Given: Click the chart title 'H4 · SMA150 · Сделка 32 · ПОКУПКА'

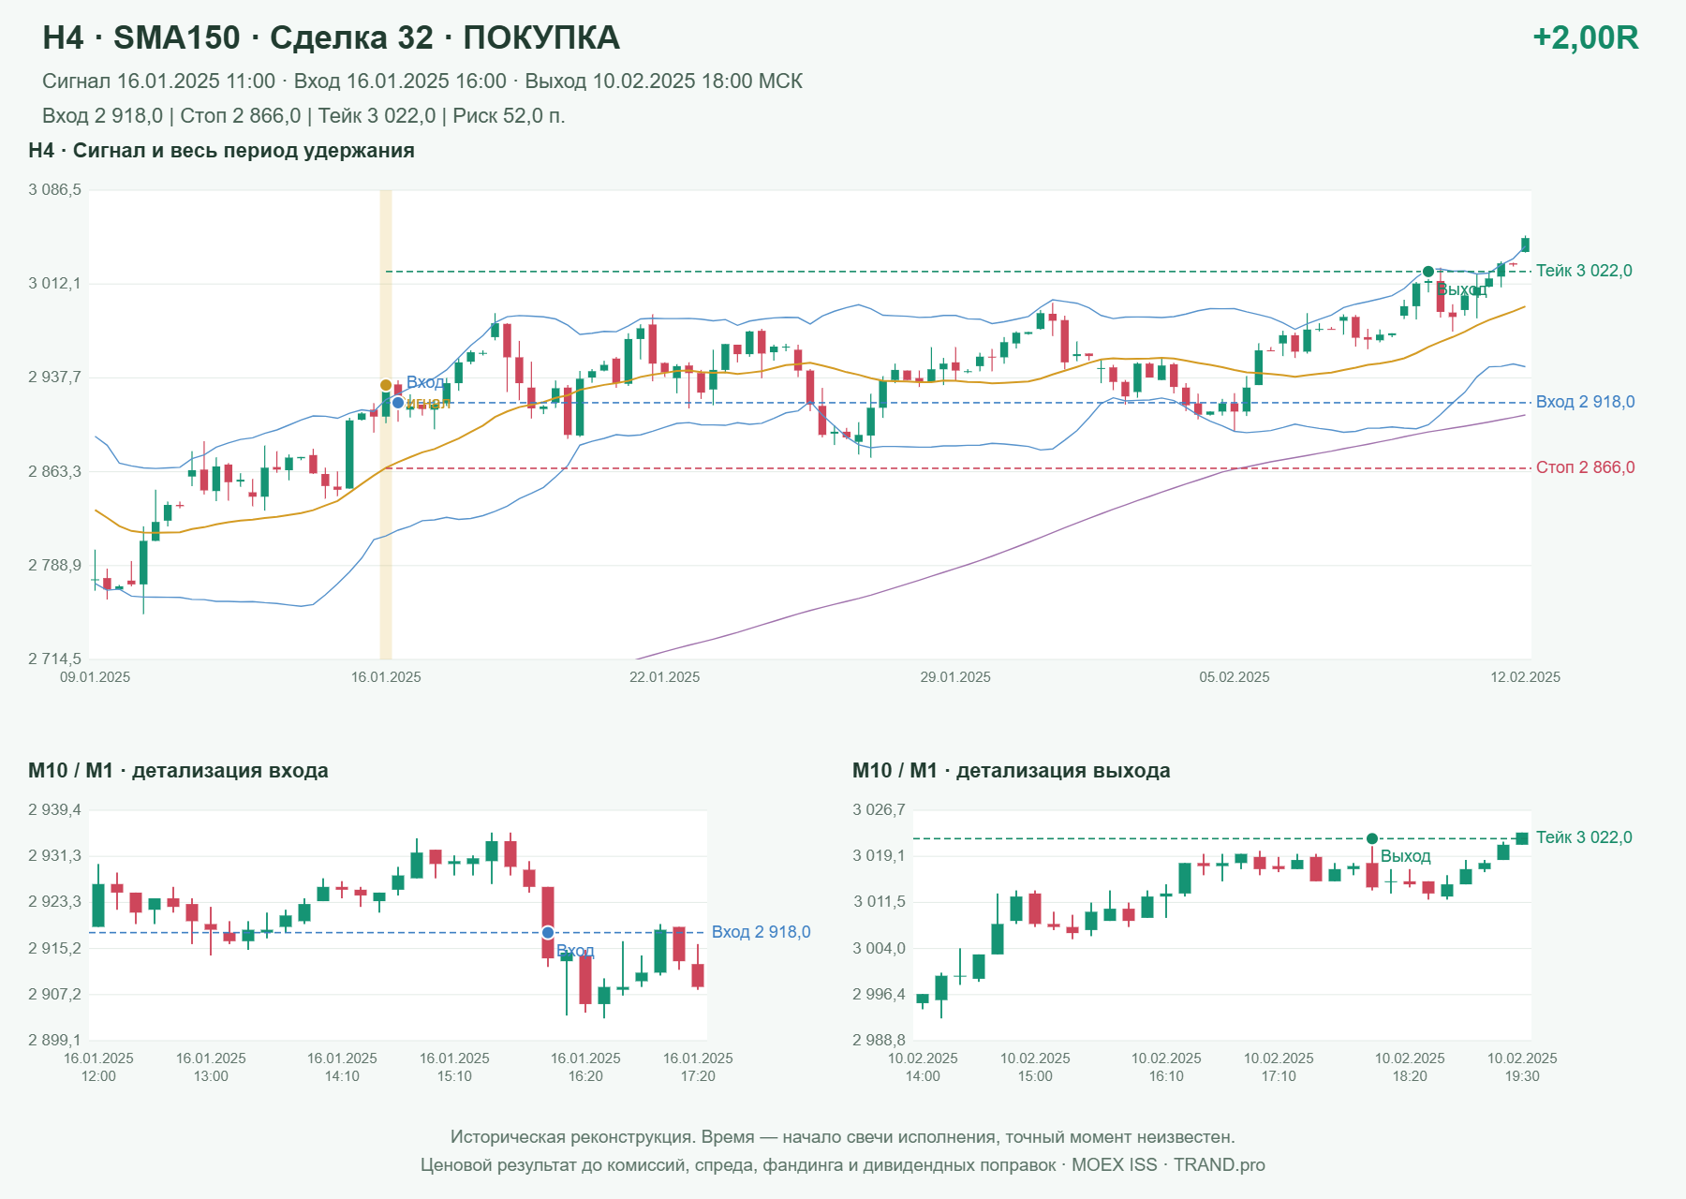Looking at the screenshot, I should [x=331, y=37].
